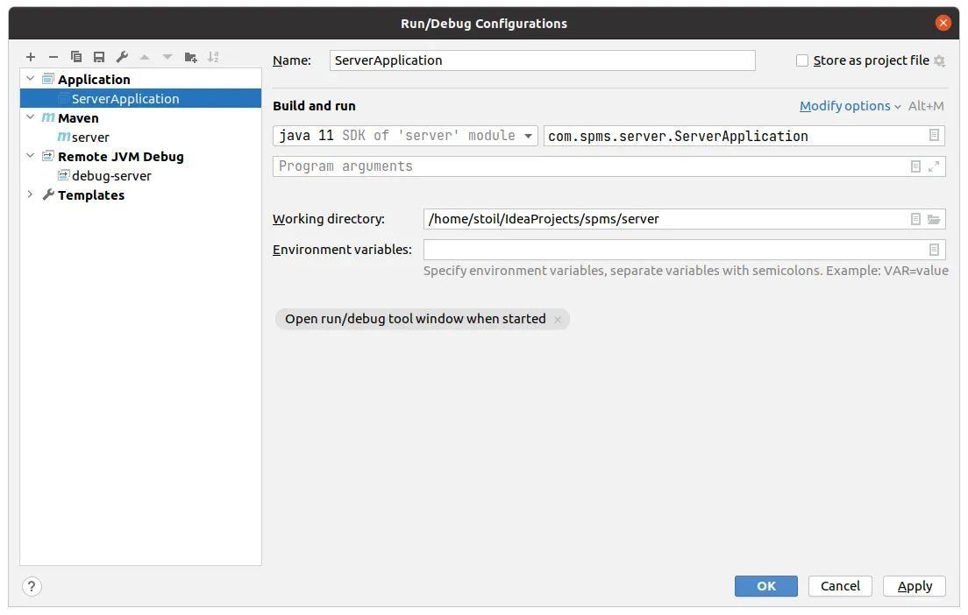The height and width of the screenshot is (615, 968).
Task: Expand the Templates tree node
Action: (x=31, y=195)
